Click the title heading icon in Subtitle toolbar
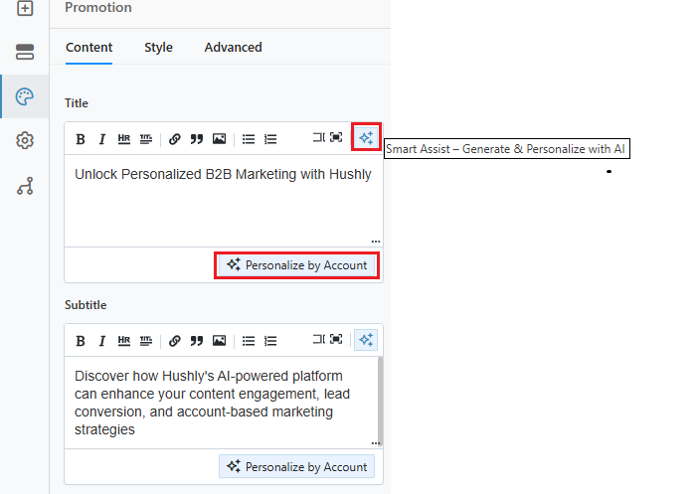Screen dimensions: 699x494 point(146,341)
